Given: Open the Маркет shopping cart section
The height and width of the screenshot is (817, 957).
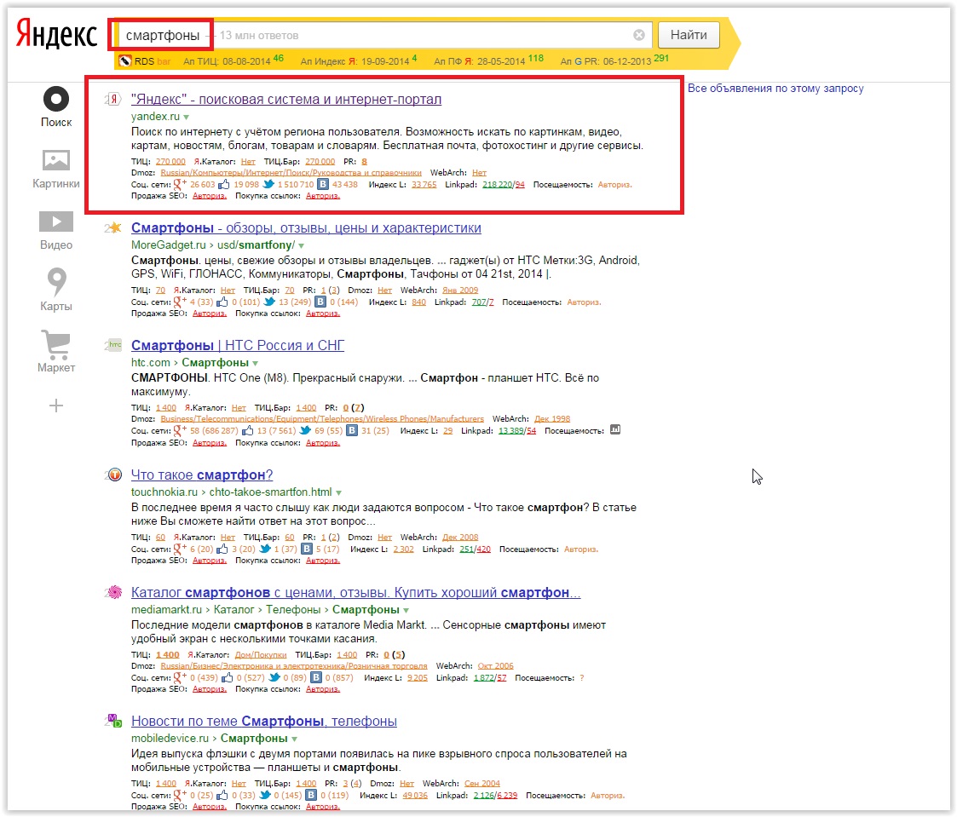Looking at the screenshot, I should pos(56,351).
